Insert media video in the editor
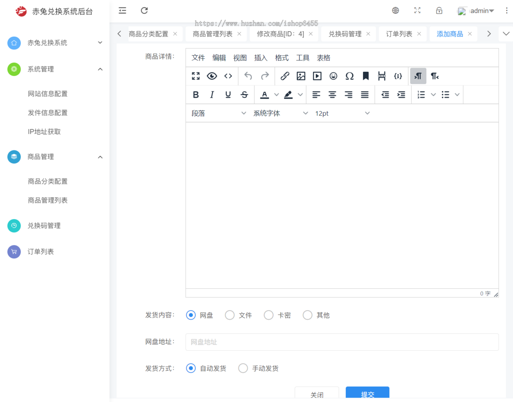Viewport: 513px width, 402px height. (x=317, y=76)
